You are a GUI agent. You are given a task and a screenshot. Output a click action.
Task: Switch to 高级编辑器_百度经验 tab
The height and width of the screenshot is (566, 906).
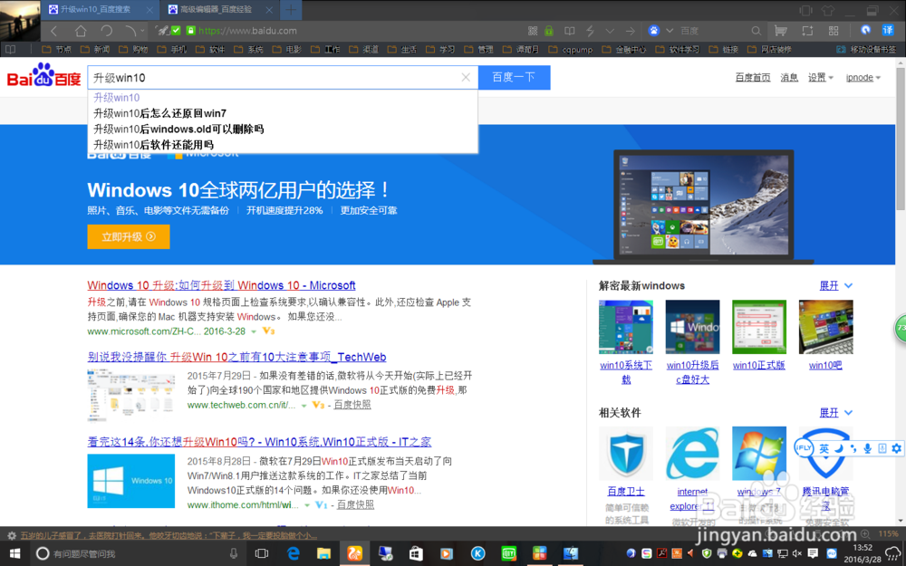pos(217,10)
